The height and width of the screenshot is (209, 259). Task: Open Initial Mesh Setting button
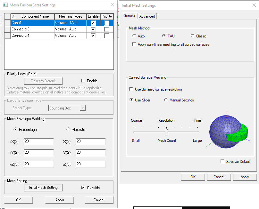43,188
